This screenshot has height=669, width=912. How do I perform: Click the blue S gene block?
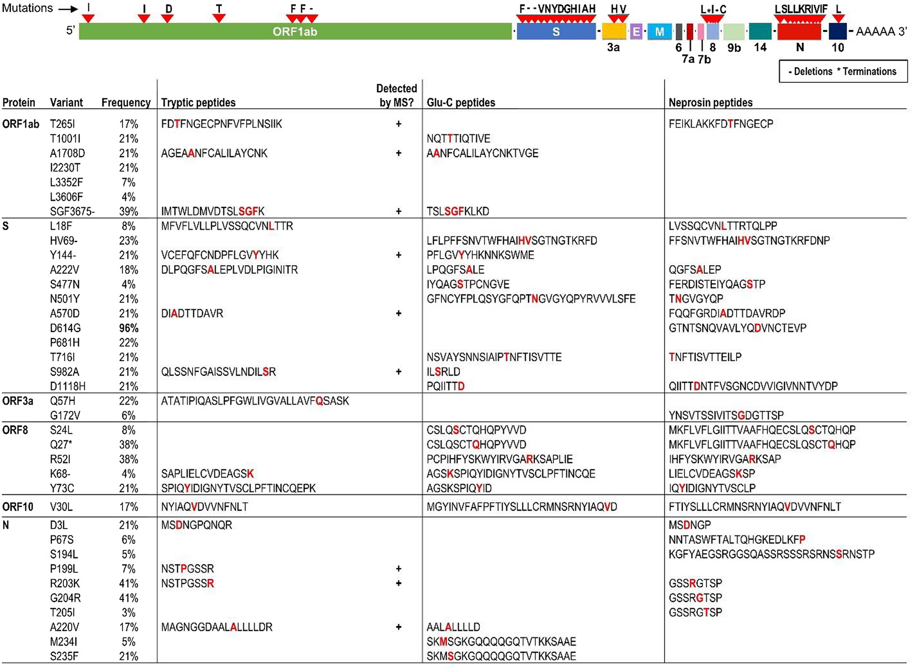[556, 32]
